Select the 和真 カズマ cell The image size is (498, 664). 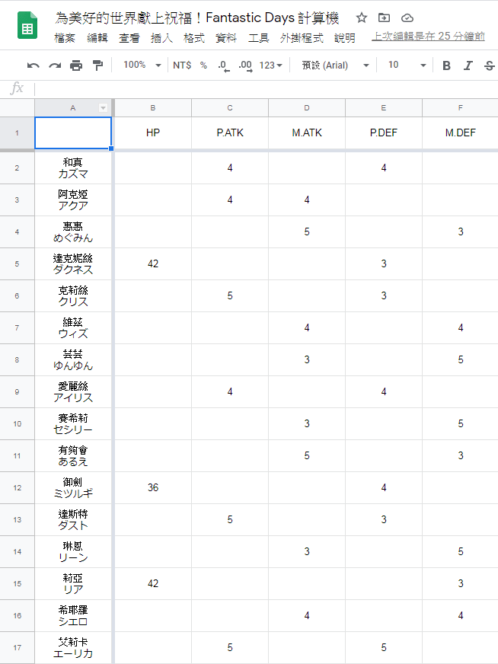[73, 168]
